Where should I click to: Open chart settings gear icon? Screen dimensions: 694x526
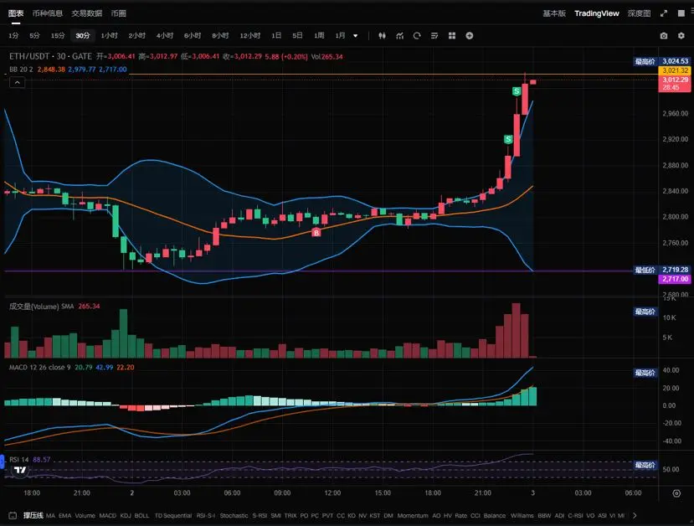(x=681, y=36)
